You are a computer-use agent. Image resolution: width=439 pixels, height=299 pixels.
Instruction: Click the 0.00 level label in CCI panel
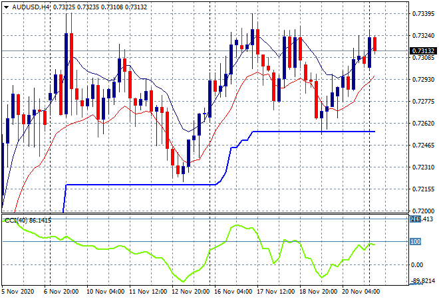point(416,265)
